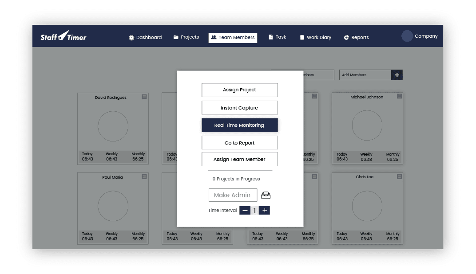Viewport: 476px width, 274px height.
Task: Click the Company profile circle
Action: tap(407, 36)
